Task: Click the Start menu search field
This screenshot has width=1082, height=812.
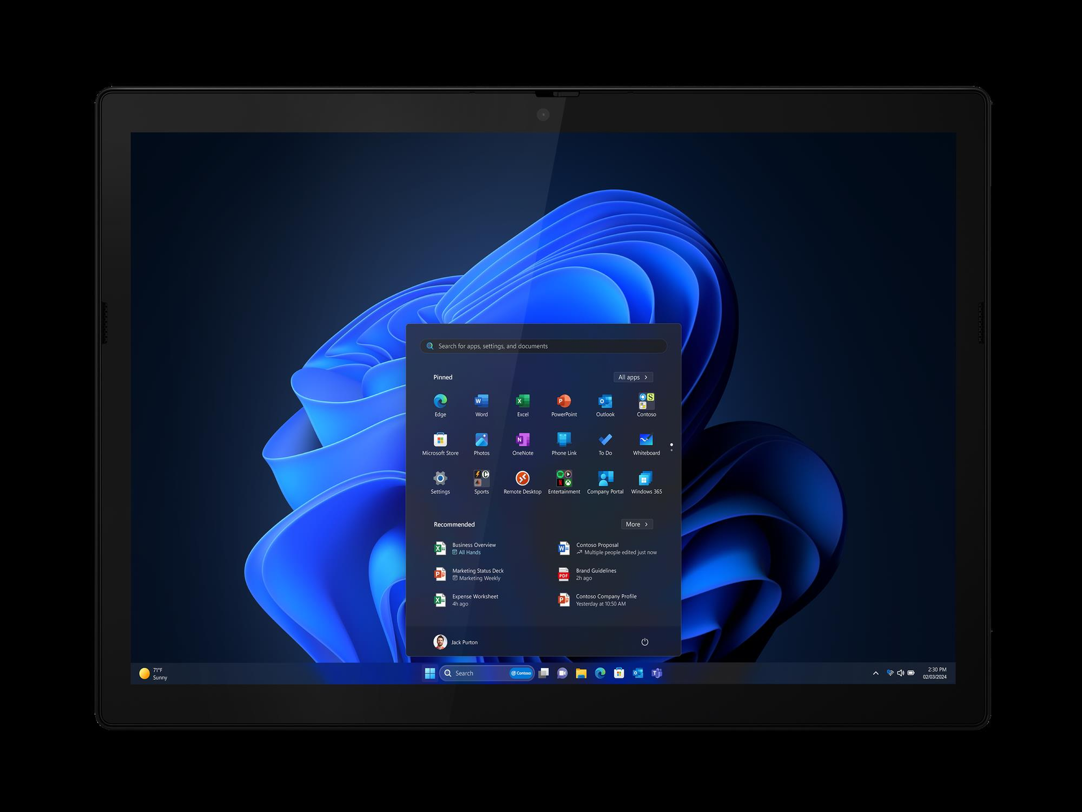Action: pos(543,346)
